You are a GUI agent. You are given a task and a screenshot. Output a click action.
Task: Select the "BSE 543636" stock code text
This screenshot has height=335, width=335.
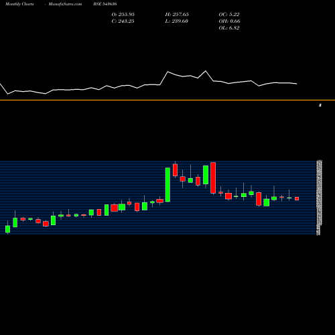coord(105,4)
